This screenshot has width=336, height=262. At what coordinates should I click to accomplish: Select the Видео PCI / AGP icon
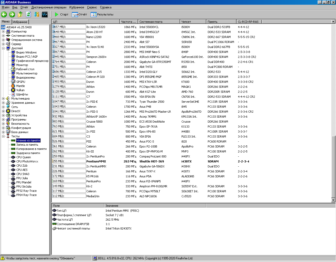(13, 57)
